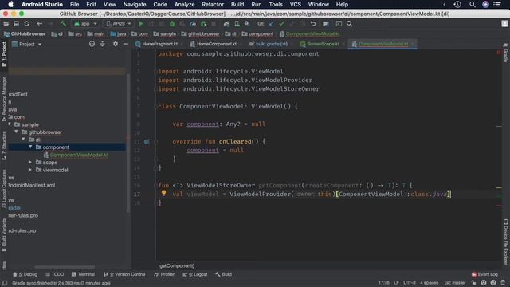Start debugging with the bug icon
The height and width of the screenshot is (287, 510).
click(x=172, y=24)
